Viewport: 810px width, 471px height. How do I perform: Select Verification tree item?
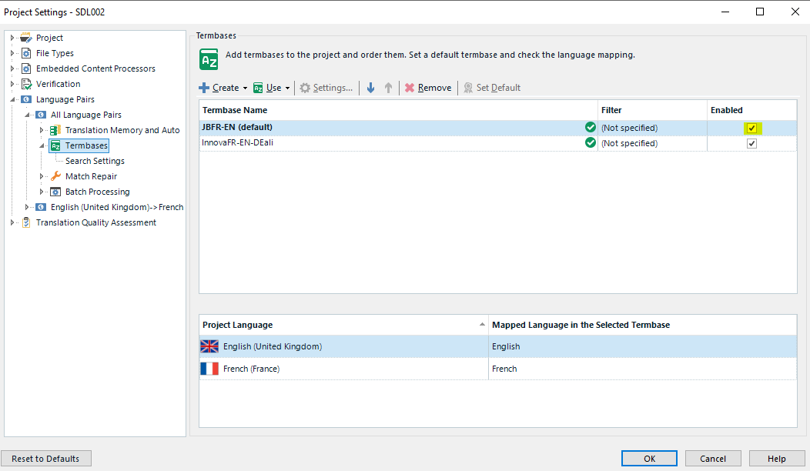(59, 84)
